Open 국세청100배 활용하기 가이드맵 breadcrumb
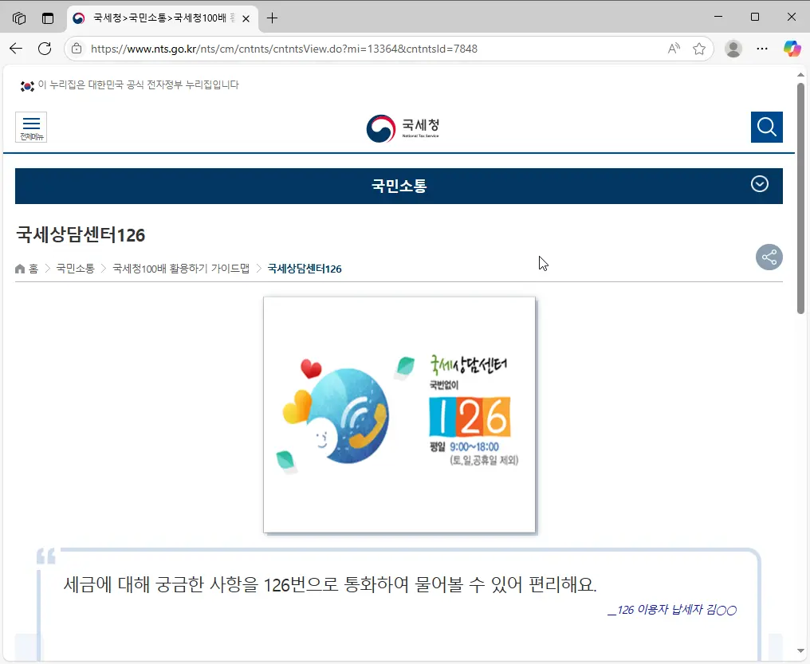The height and width of the screenshot is (664, 810). (181, 269)
